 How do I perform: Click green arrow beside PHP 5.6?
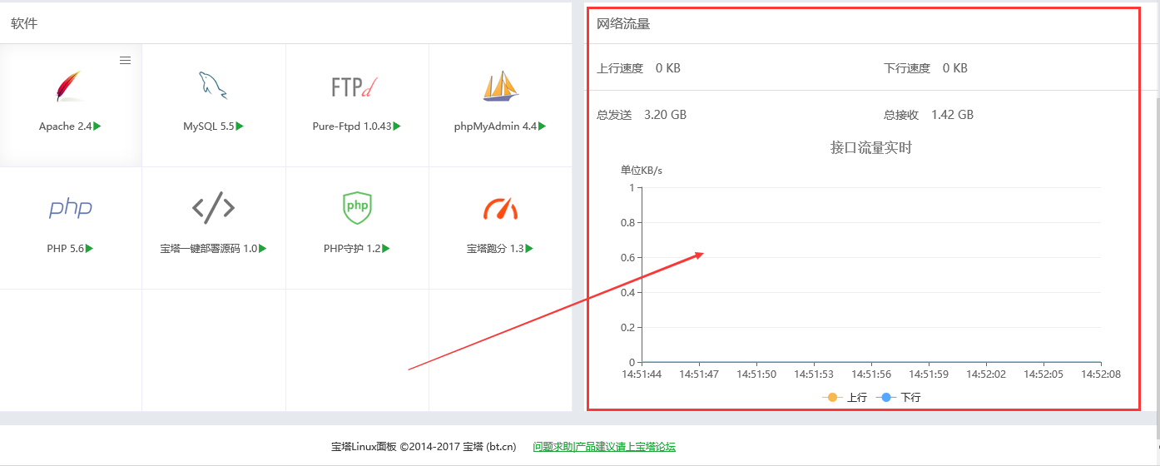tap(89, 248)
